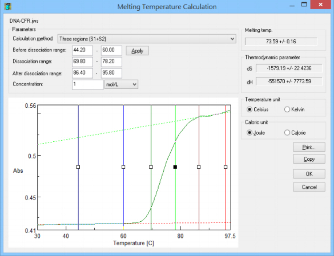The height and width of the screenshot is (256, 334).
Task: Click the Print... button
Action: coord(309,147)
